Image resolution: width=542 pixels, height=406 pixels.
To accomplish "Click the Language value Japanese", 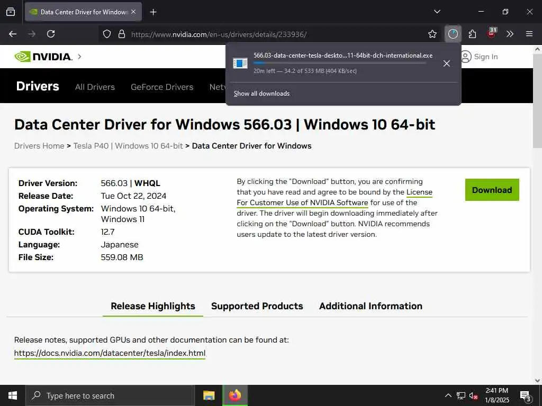I will (119, 245).
